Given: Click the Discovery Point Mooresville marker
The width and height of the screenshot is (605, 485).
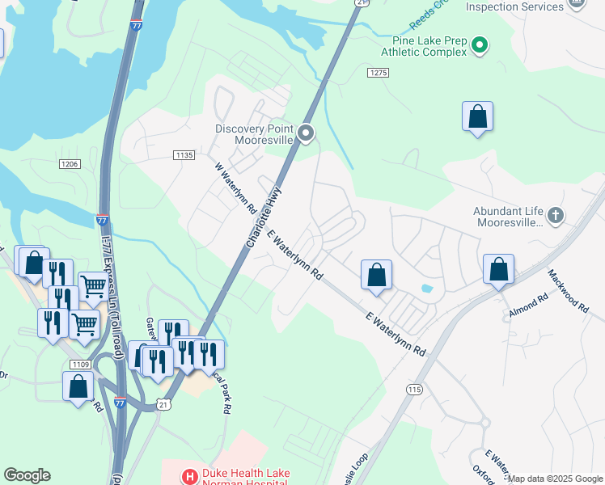Looking at the screenshot, I should pyautogui.click(x=306, y=133).
